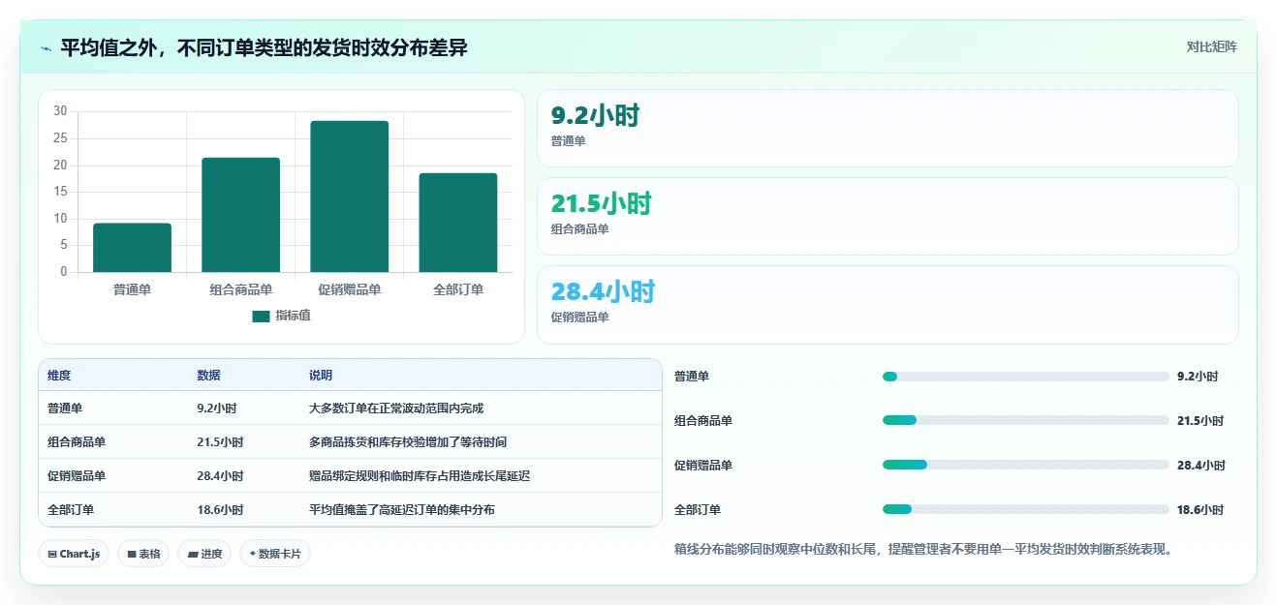Image resolution: width=1277 pixels, height=605 pixels.
Task: Click the 28.4小时 value after progress bar
Action: click(1200, 466)
